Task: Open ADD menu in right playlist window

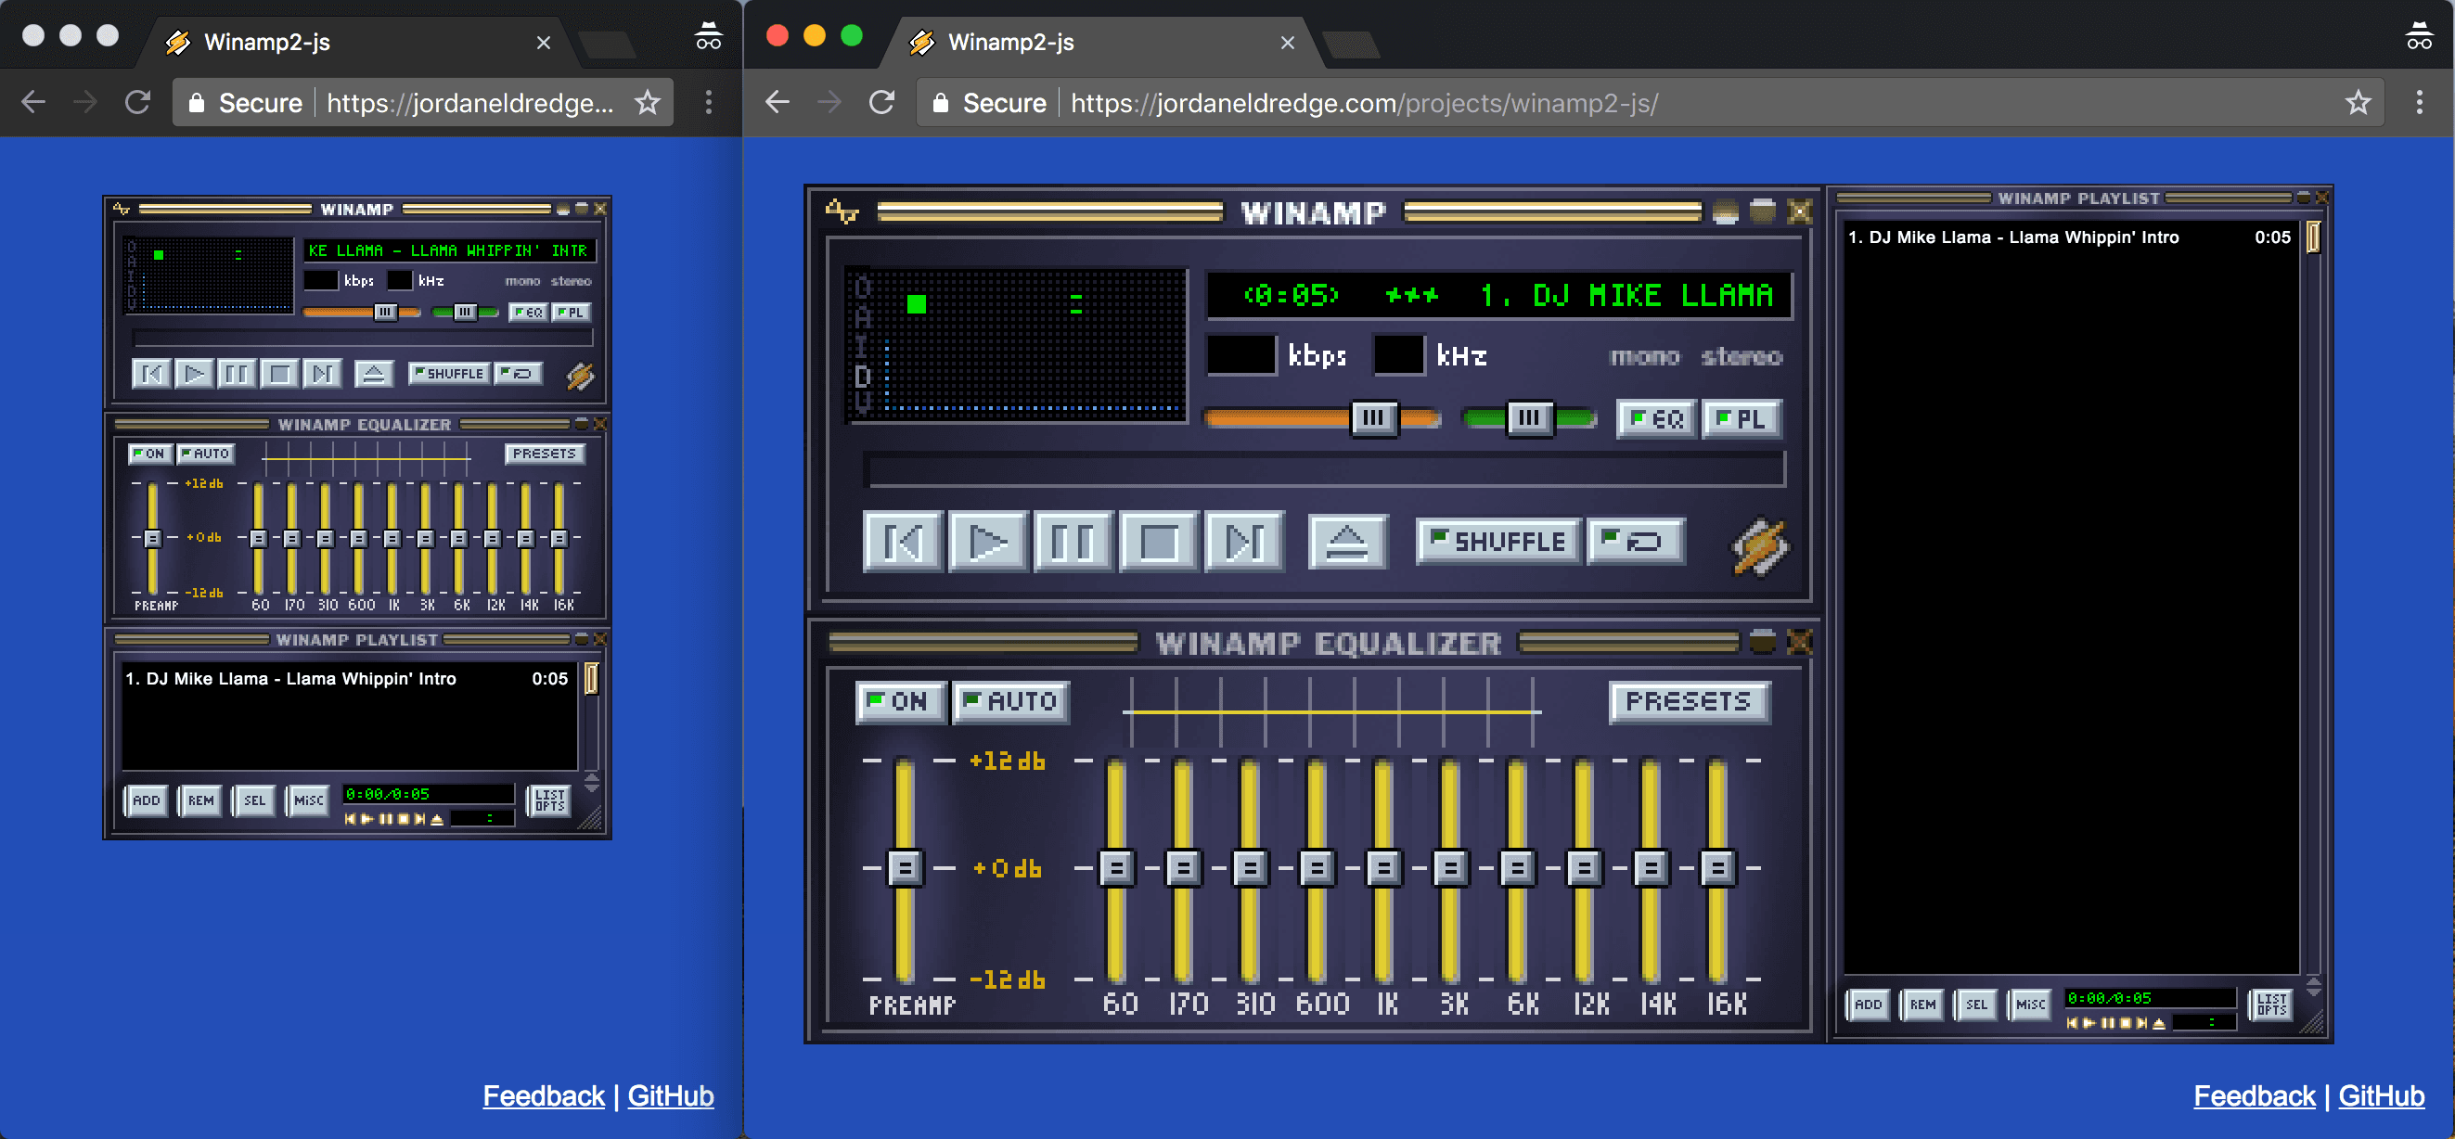Action: point(1867,1004)
